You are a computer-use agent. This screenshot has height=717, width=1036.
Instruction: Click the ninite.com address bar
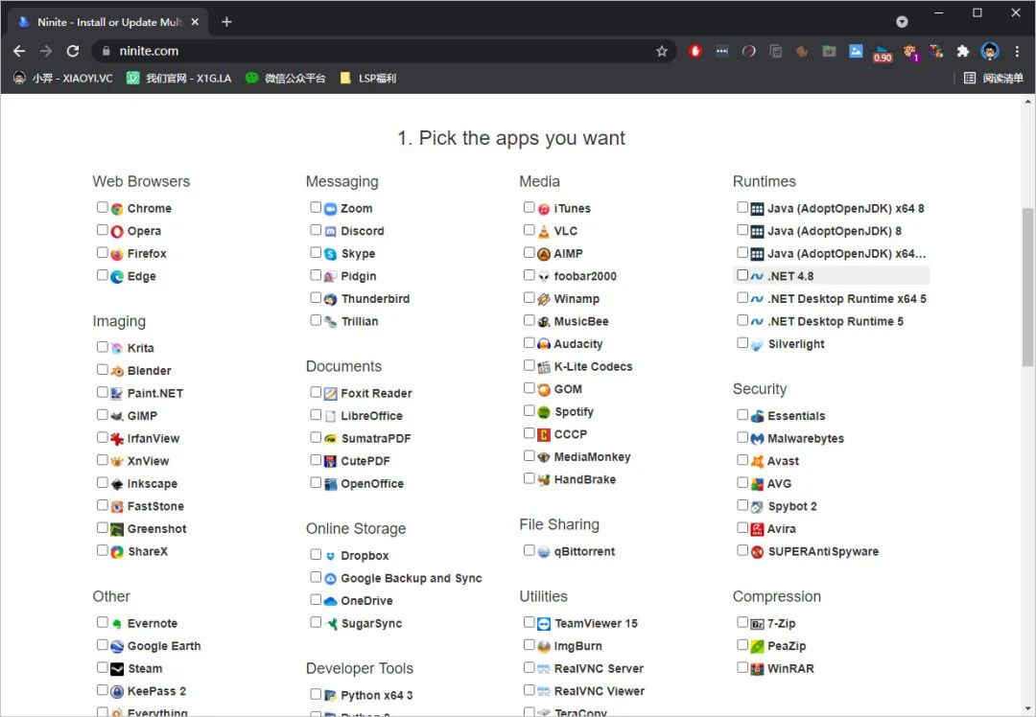pos(384,52)
